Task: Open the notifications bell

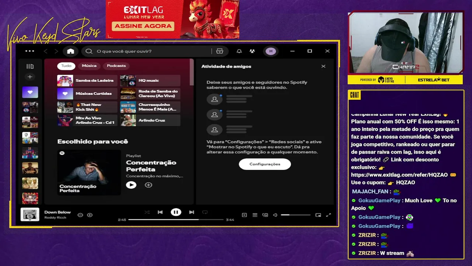Action: point(239,51)
